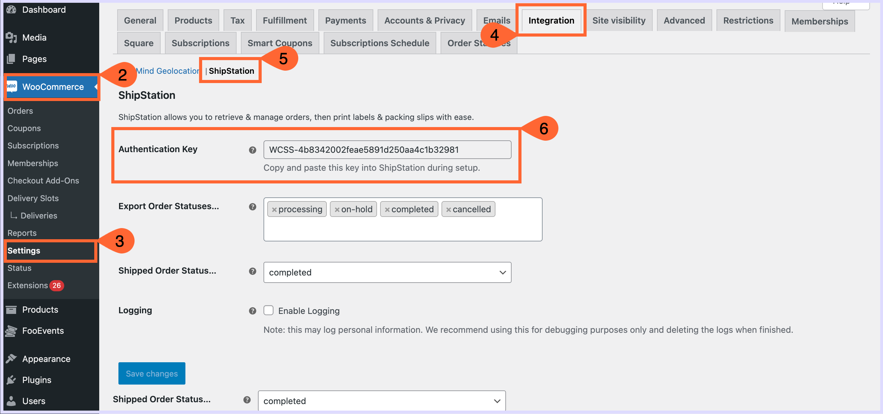Remove the processing status tag
Image resolution: width=883 pixels, height=414 pixels.
[x=274, y=209]
